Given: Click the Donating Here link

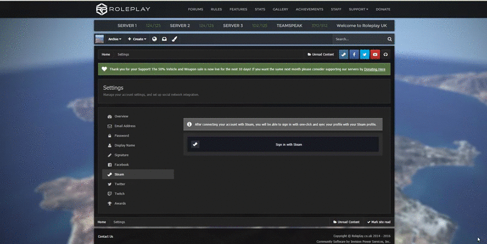Looking at the screenshot, I should click(x=374, y=69).
